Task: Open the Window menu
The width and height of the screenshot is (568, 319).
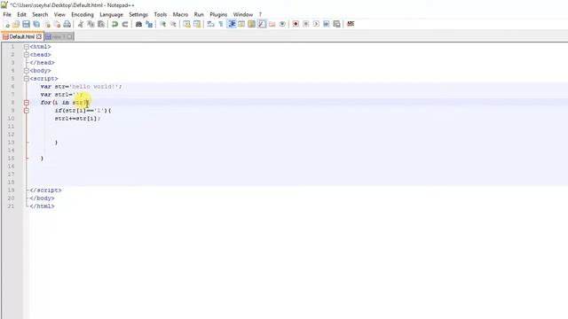Action: coord(242,14)
